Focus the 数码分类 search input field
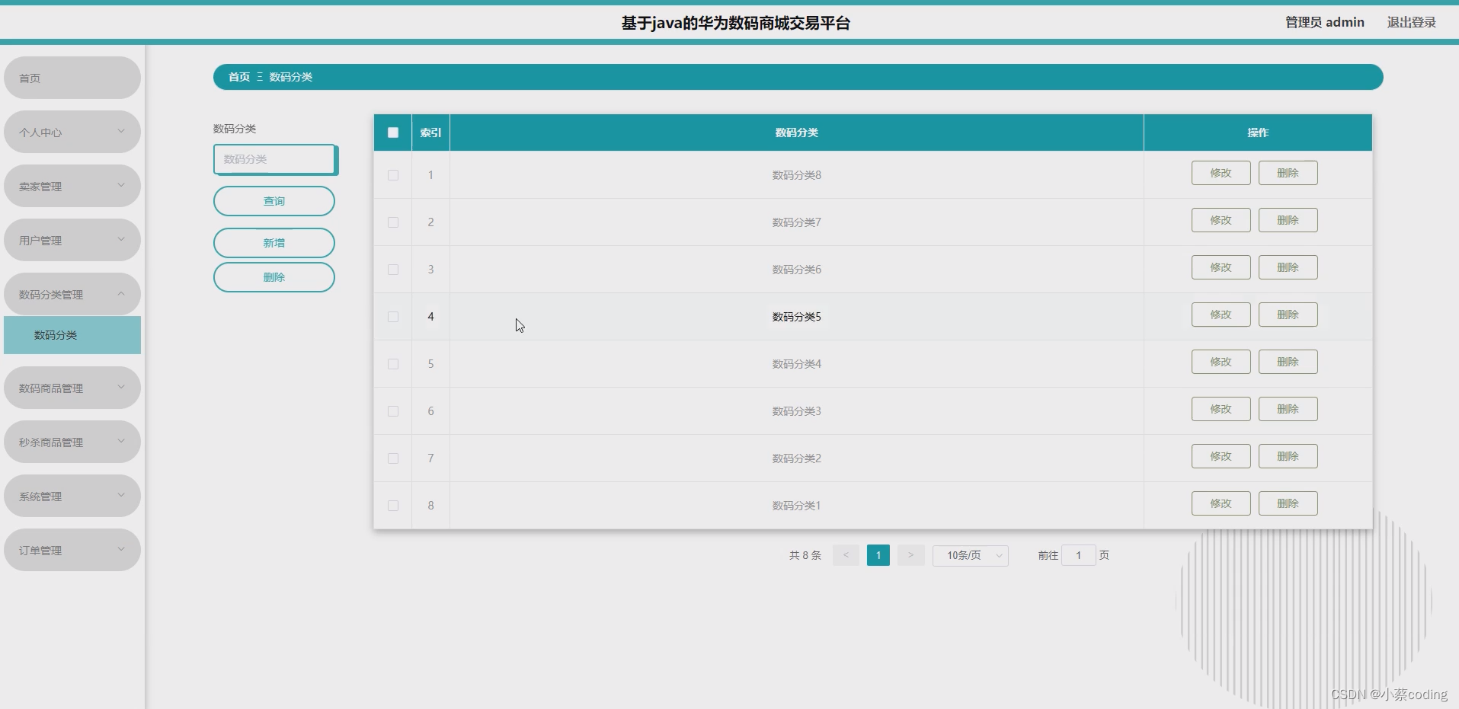1459x709 pixels. [x=274, y=159]
